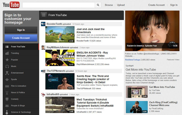Open the Saints Row video thumbnail

[x=60, y=81]
